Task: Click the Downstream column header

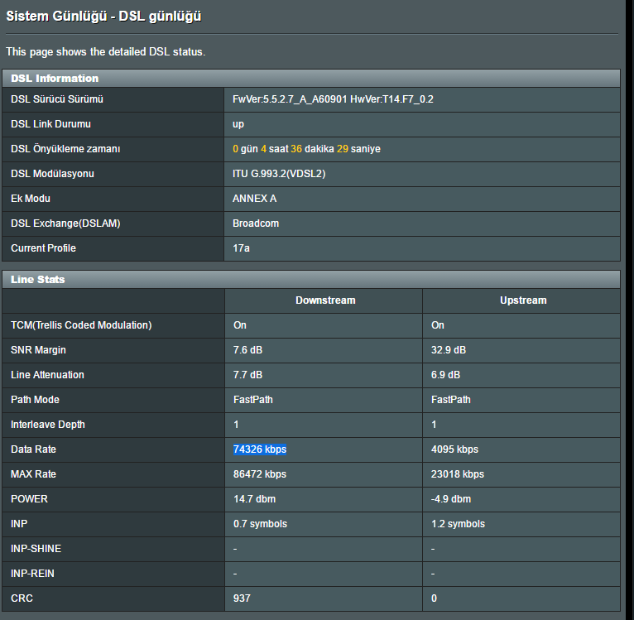Action: pyautogui.click(x=325, y=300)
